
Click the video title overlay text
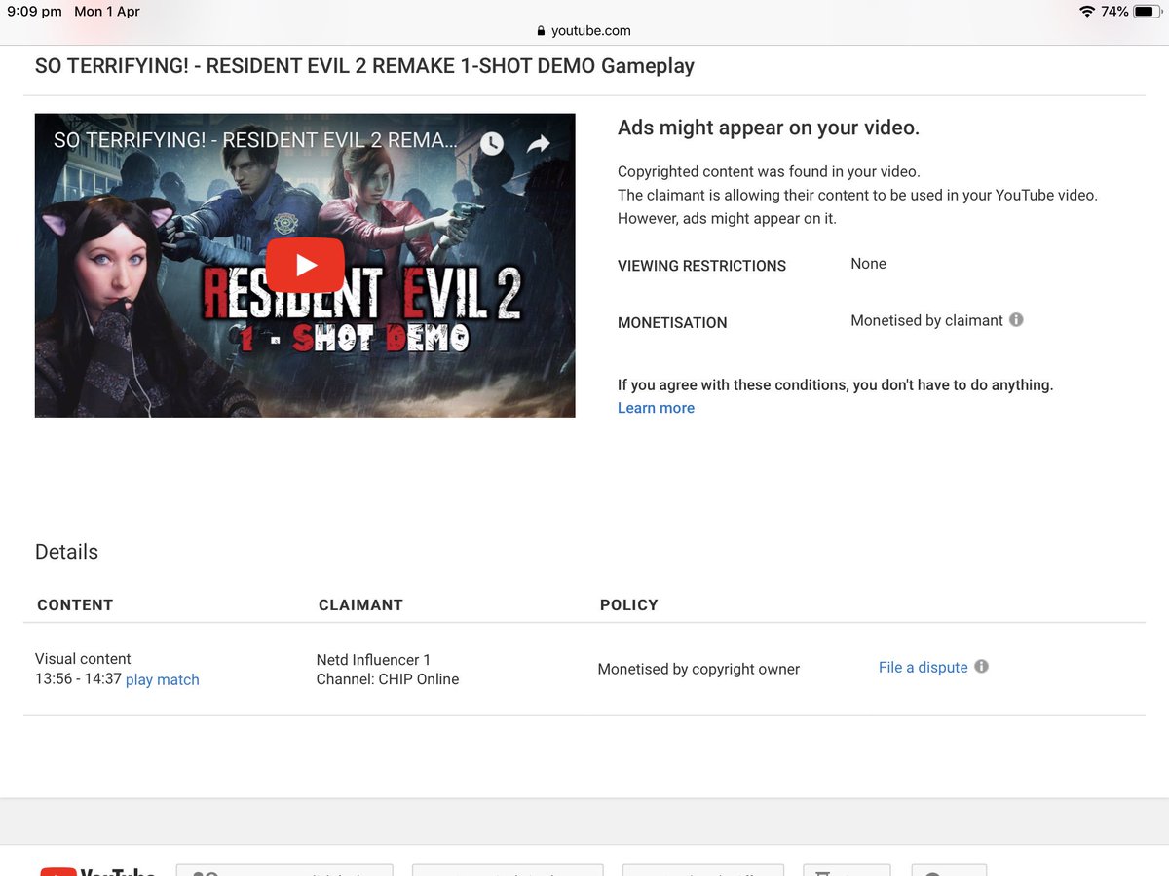[255, 141]
